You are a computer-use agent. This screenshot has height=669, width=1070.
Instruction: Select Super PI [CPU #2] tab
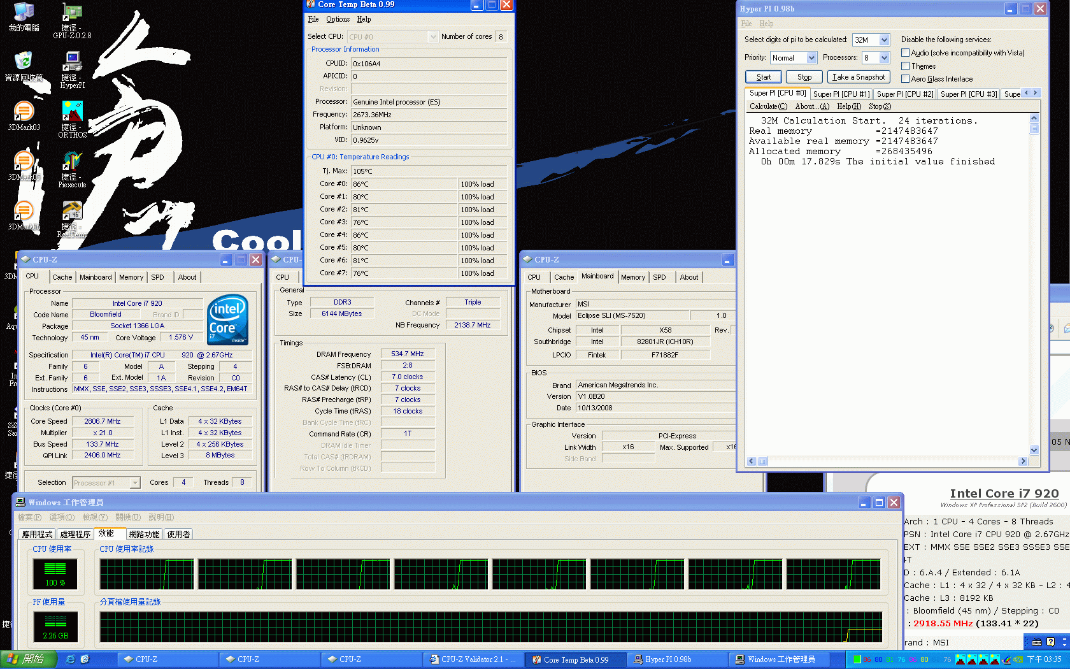(904, 94)
